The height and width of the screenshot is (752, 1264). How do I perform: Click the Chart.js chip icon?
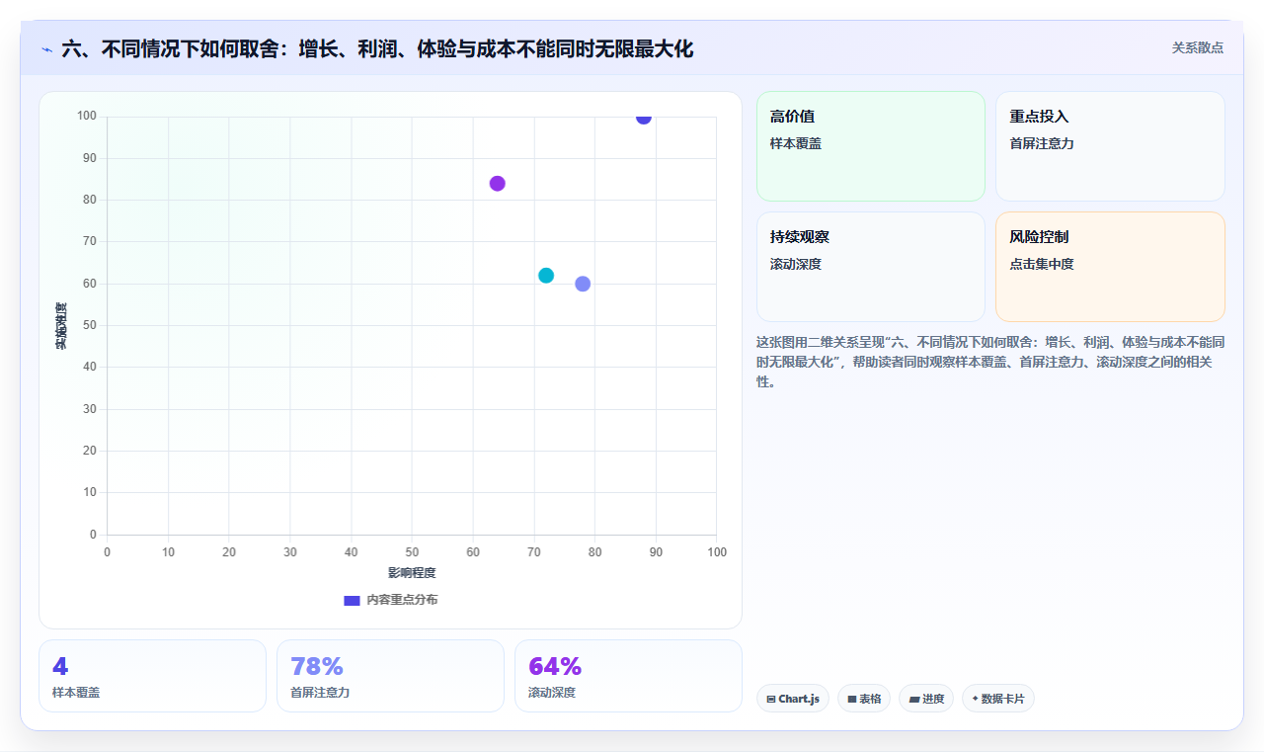771,700
